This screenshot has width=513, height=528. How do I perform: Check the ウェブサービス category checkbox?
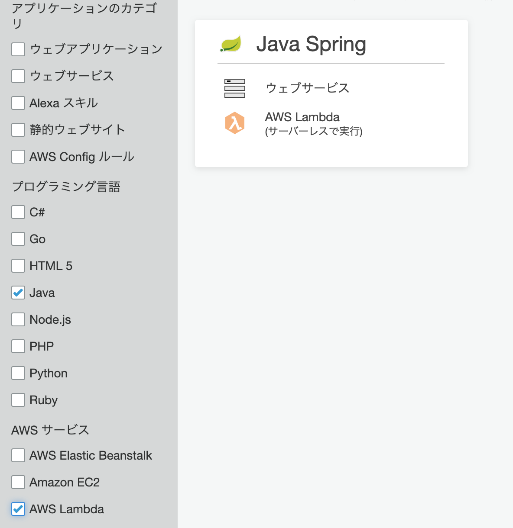[18, 76]
